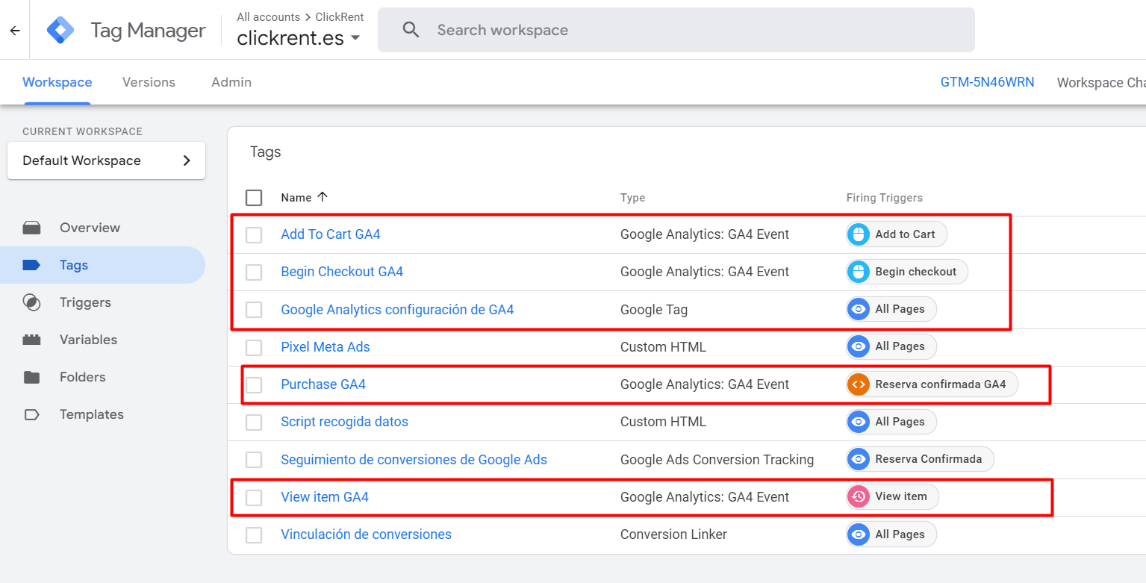The image size is (1146, 583).
Task: Open the Variables section icon
Action: coord(31,340)
